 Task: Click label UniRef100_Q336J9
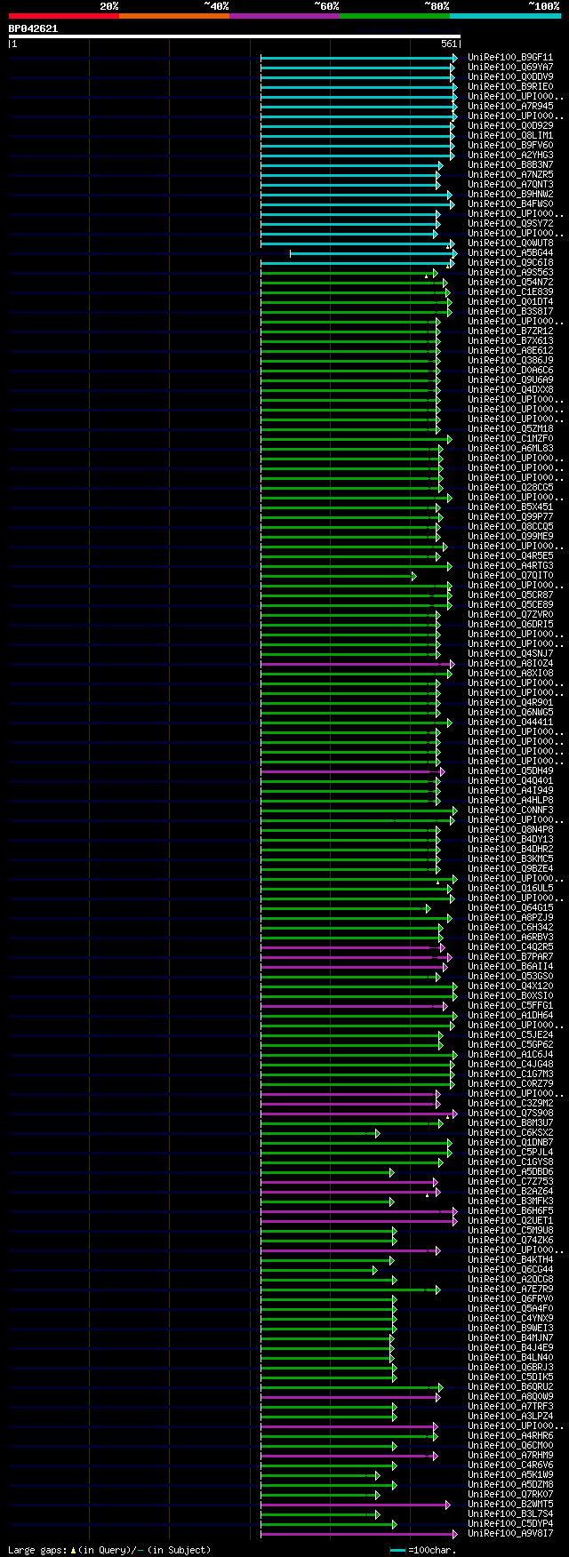pos(510,360)
